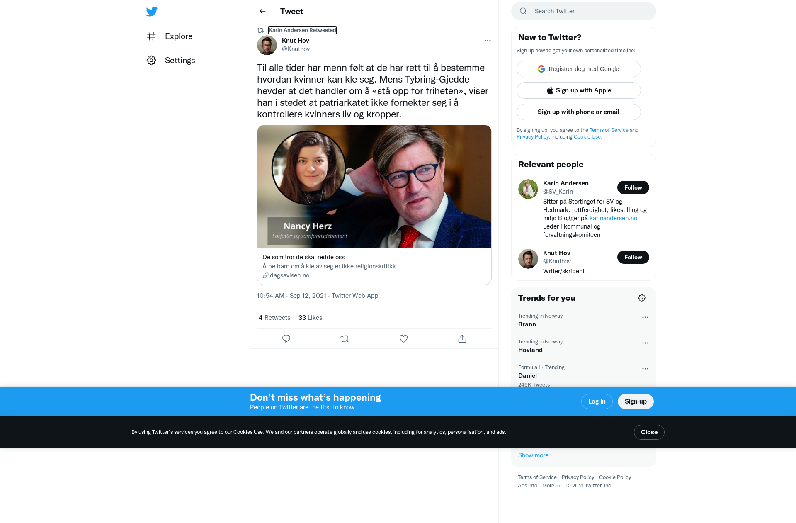Click the Explore hashtag icon
Image resolution: width=796 pixels, height=523 pixels.
tap(151, 36)
